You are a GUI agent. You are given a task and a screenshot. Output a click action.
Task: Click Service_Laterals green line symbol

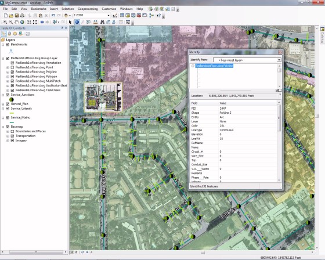12,113
